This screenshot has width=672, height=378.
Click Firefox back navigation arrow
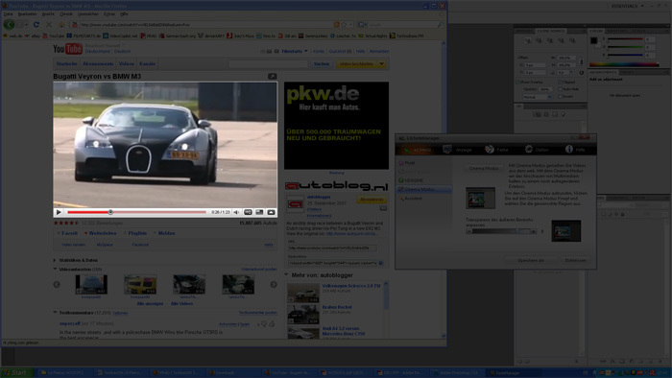[x=9, y=24]
